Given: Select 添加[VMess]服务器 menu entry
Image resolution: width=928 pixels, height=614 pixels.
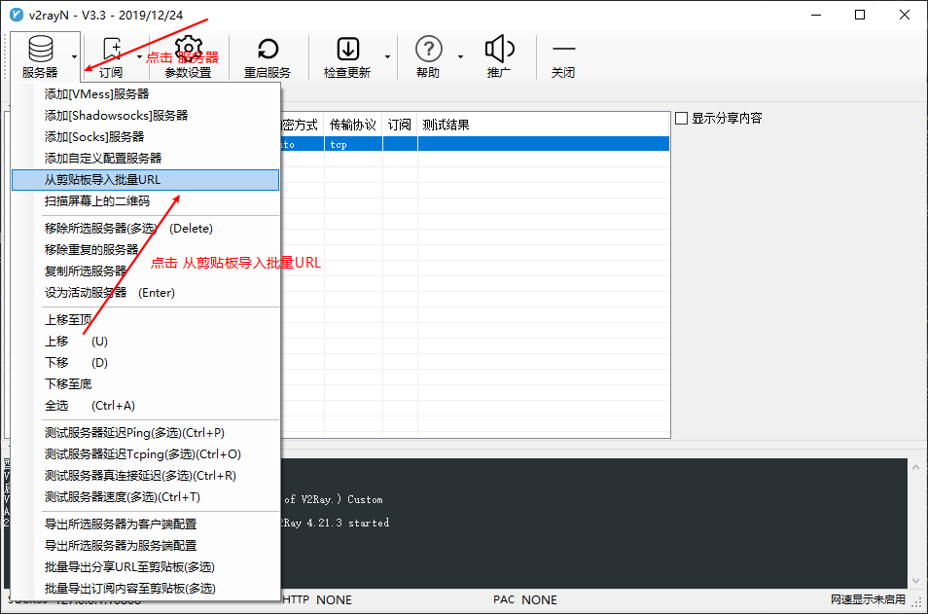Looking at the screenshot, I should pyautogui.click(x=146, y=94).
